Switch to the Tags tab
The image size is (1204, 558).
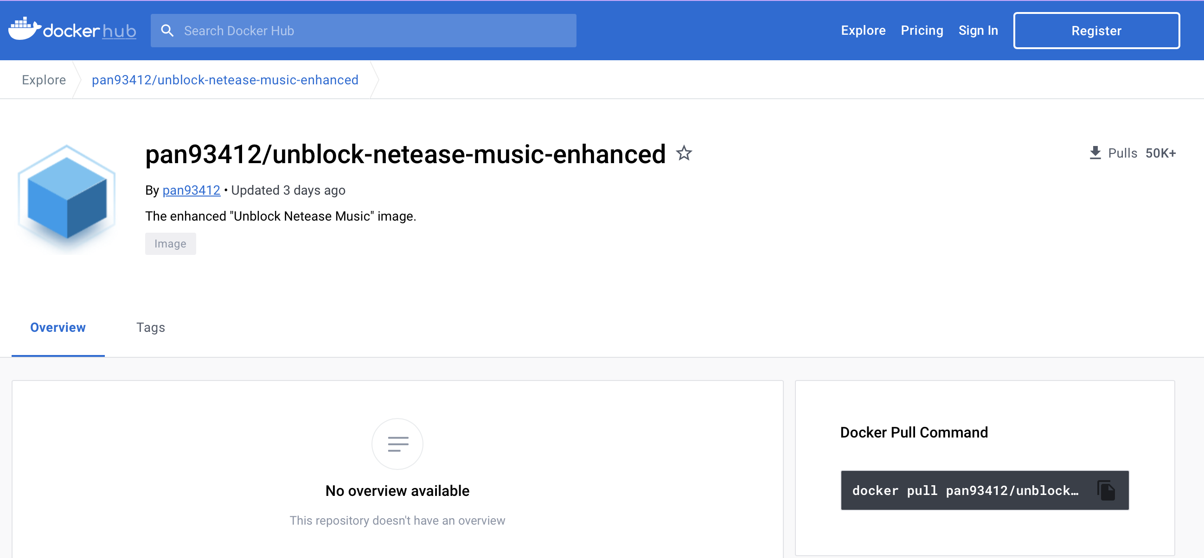[x=150, y=328]
